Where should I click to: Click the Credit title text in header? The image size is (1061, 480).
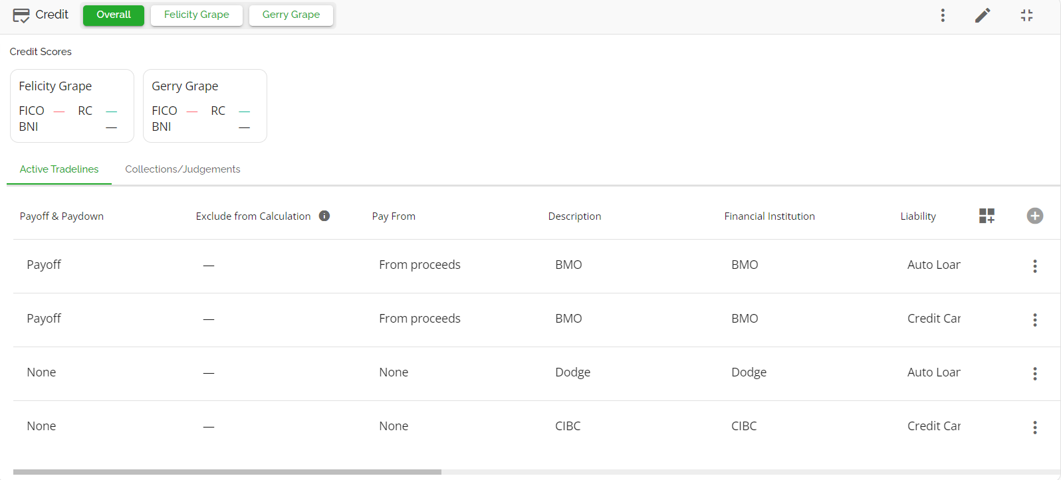(52, 15)
